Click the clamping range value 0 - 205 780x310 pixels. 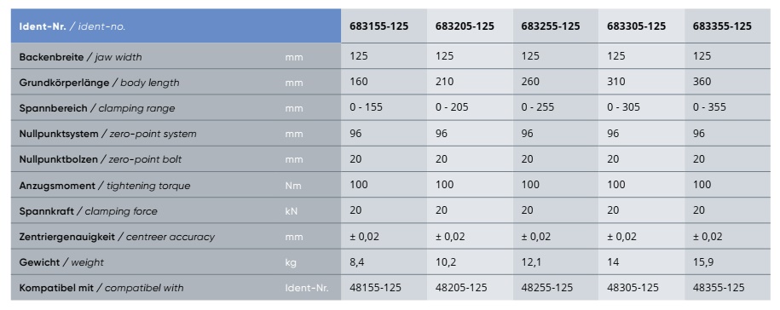(452, 107)
